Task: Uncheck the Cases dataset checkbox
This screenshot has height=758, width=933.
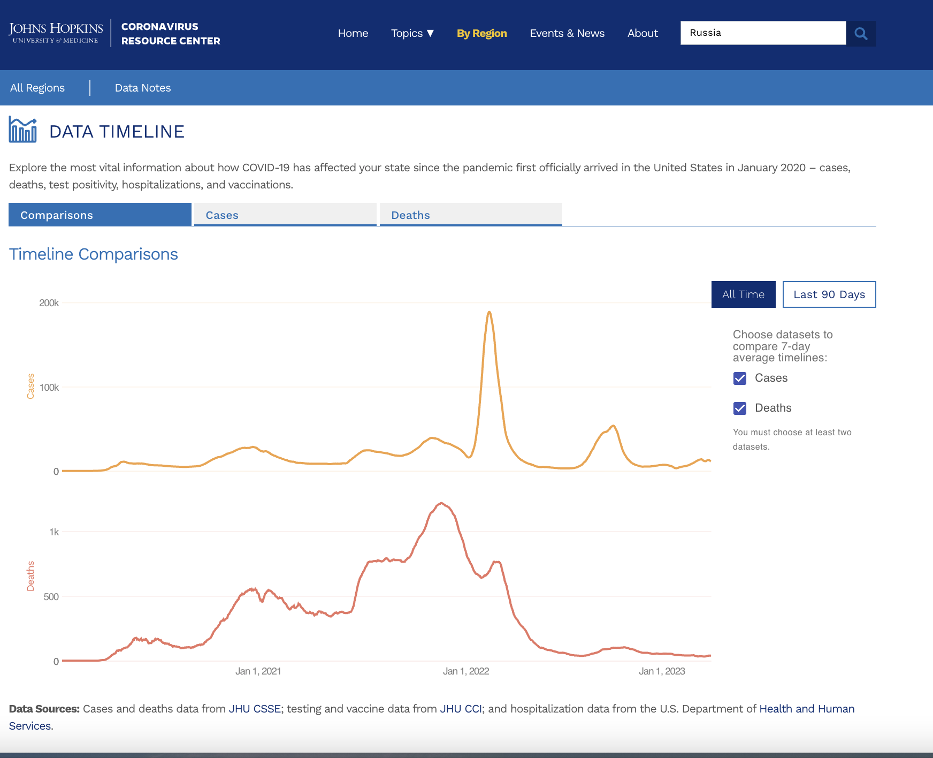Action: [740, 378]
